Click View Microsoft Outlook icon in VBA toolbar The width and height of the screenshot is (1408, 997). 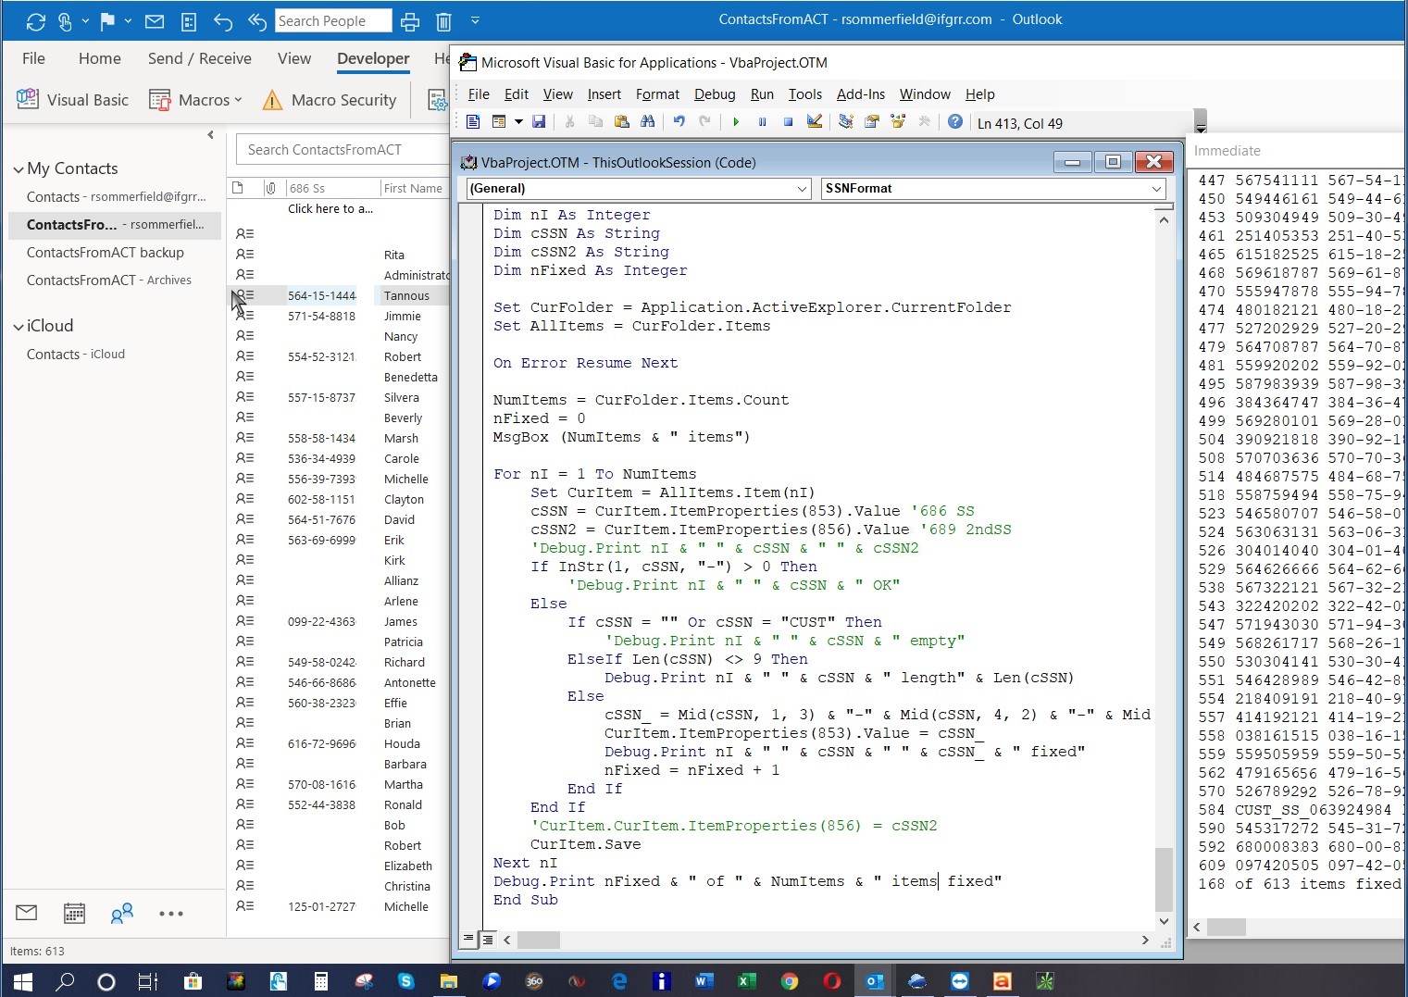473,121
